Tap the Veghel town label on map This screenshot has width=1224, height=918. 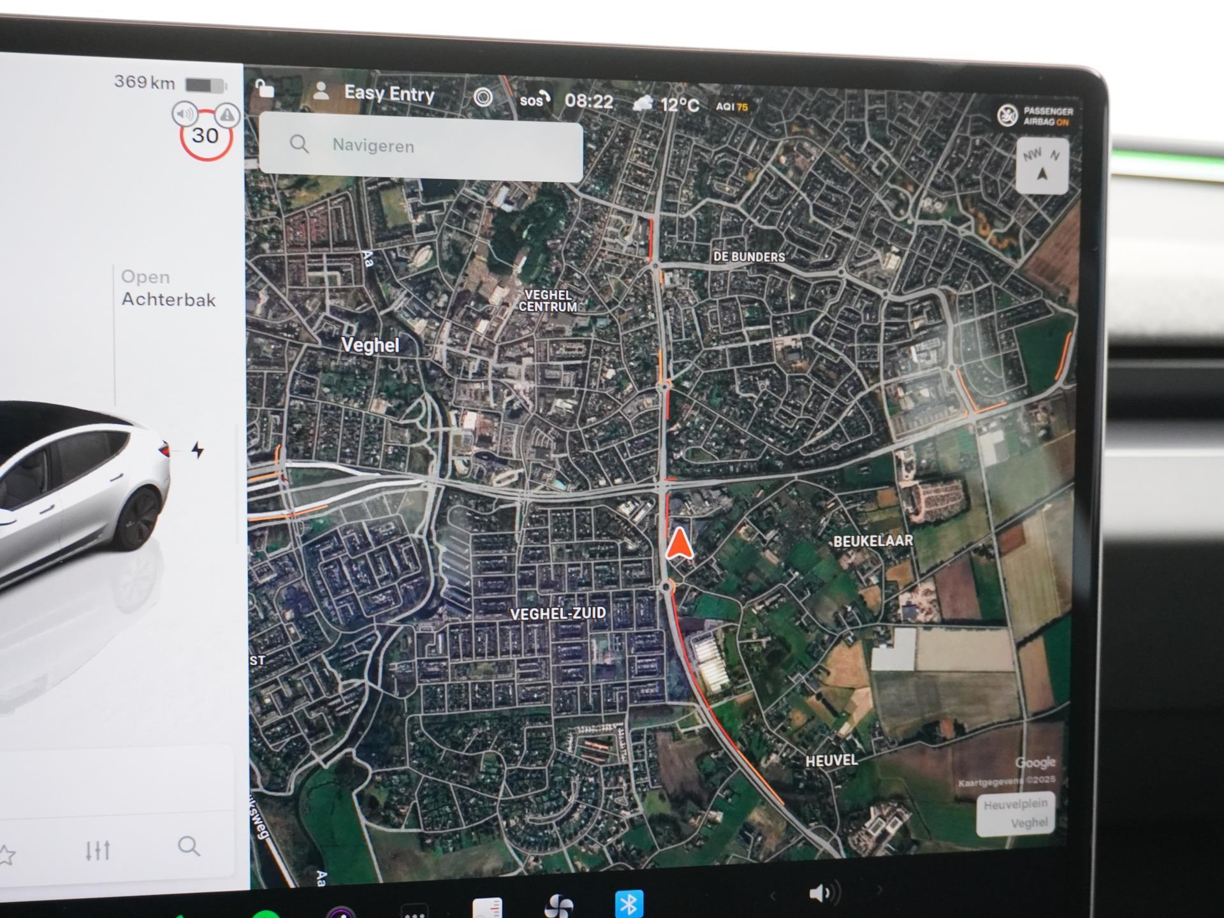[x=370, y=345]
